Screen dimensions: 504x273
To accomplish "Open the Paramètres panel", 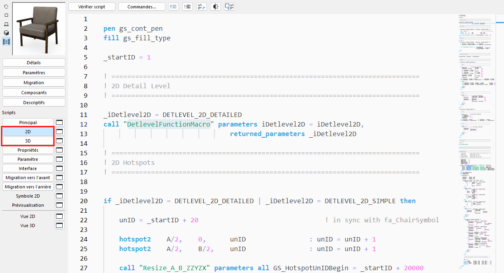I will (34, 72).
